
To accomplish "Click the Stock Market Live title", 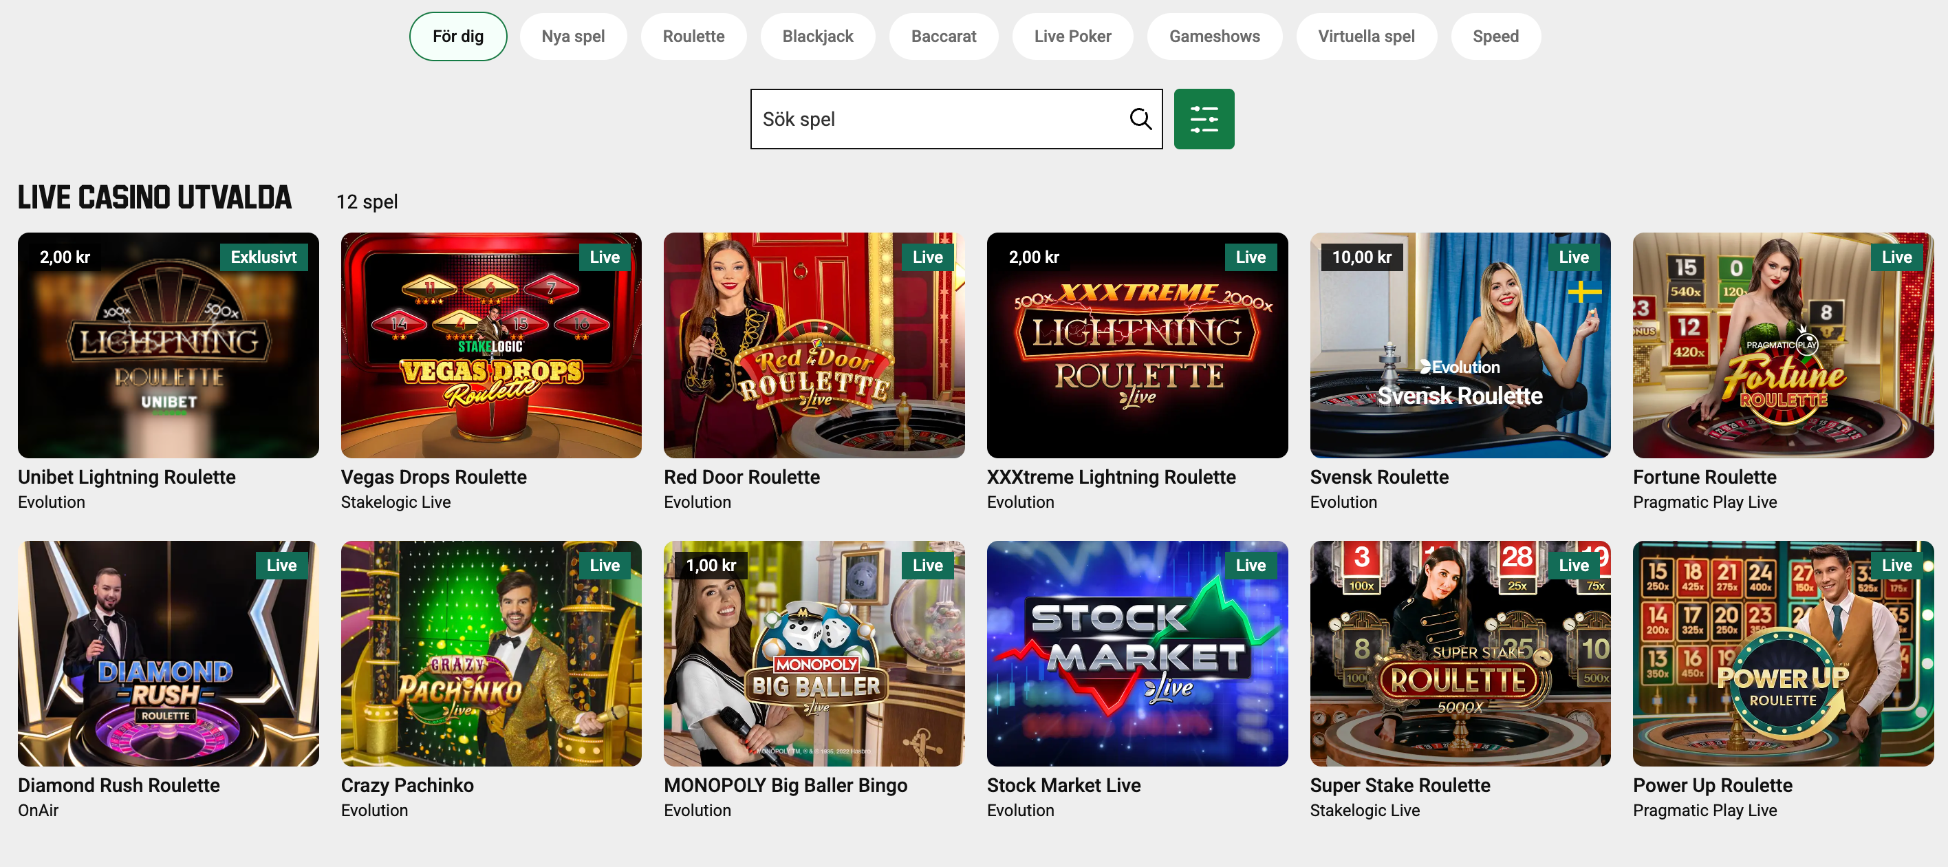I will pyautogui.click(x=1063, y=785).
